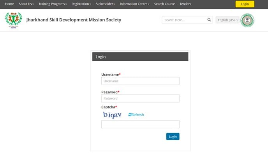Refresh the captcha code
The image size is (268, 156).
pyautogui.click(x=136, y=115)
